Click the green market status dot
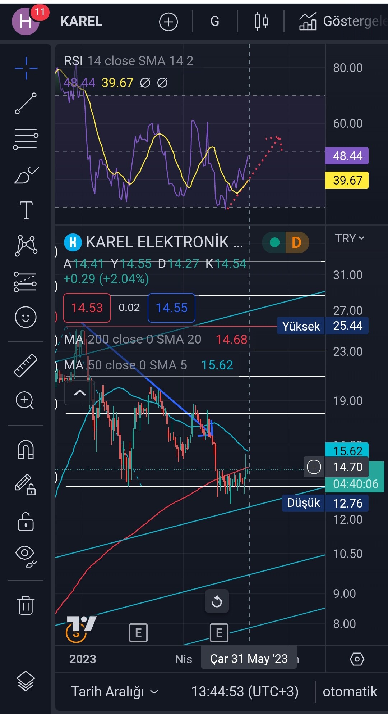 tap(275, 242)
